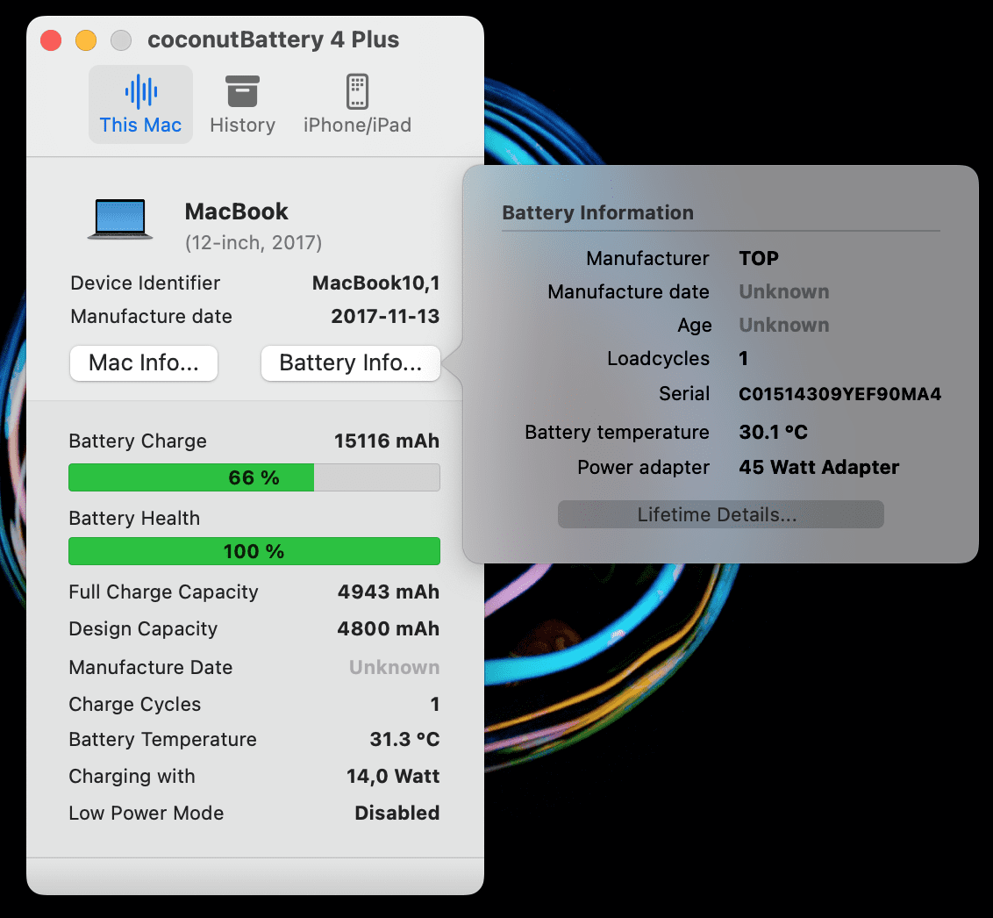
Task: Click the coconutBattery 4 Plus window title
Action: click(x=274, y=39)
